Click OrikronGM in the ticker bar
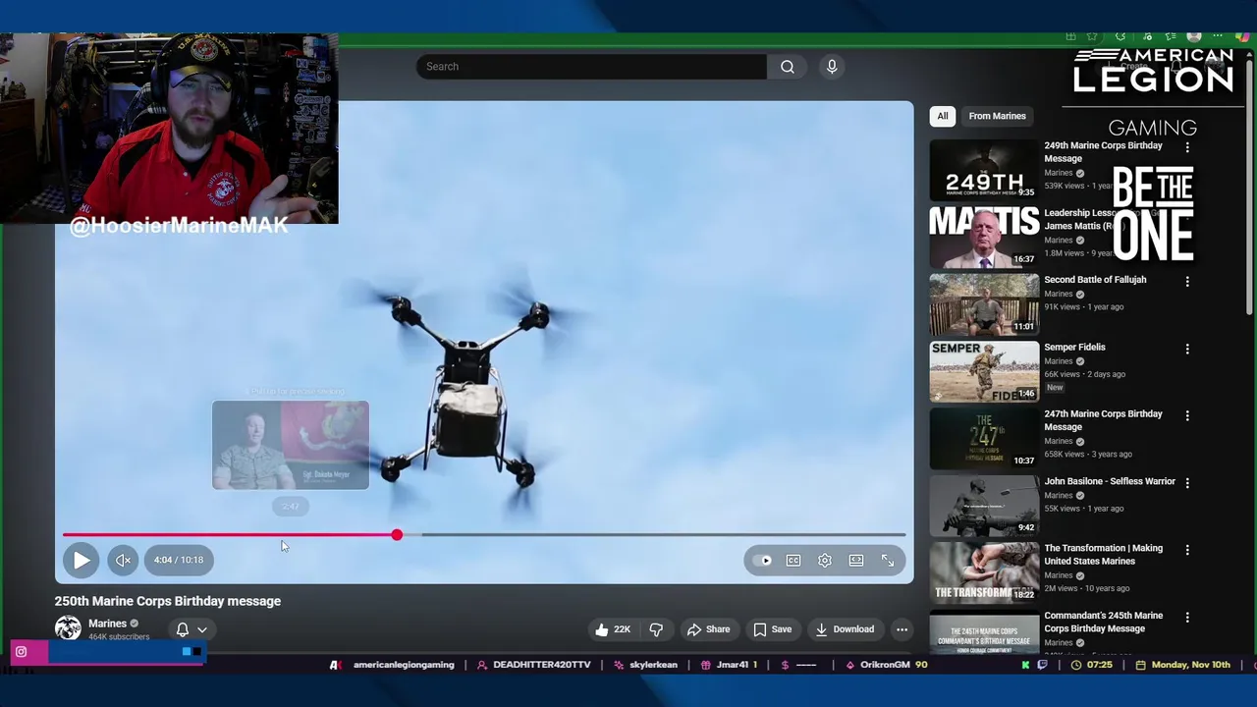The image size is (1257, 707). point(885,665)
